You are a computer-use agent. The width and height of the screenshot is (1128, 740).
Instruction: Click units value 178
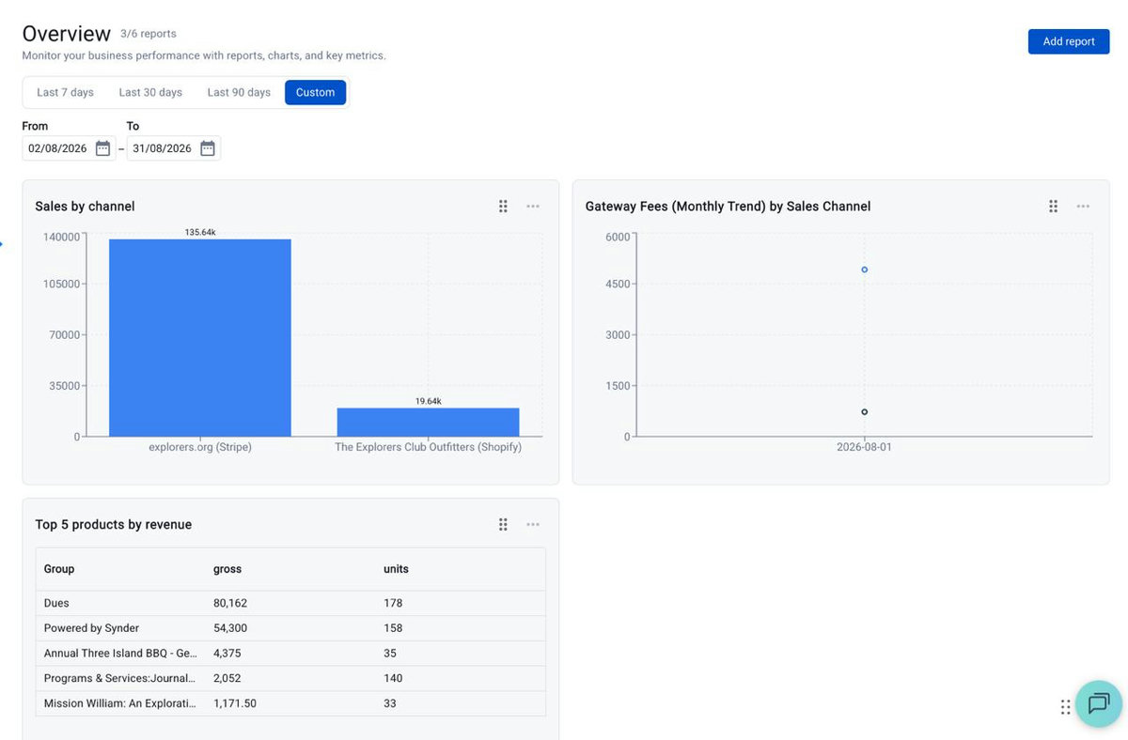click(x=393, y=603)
